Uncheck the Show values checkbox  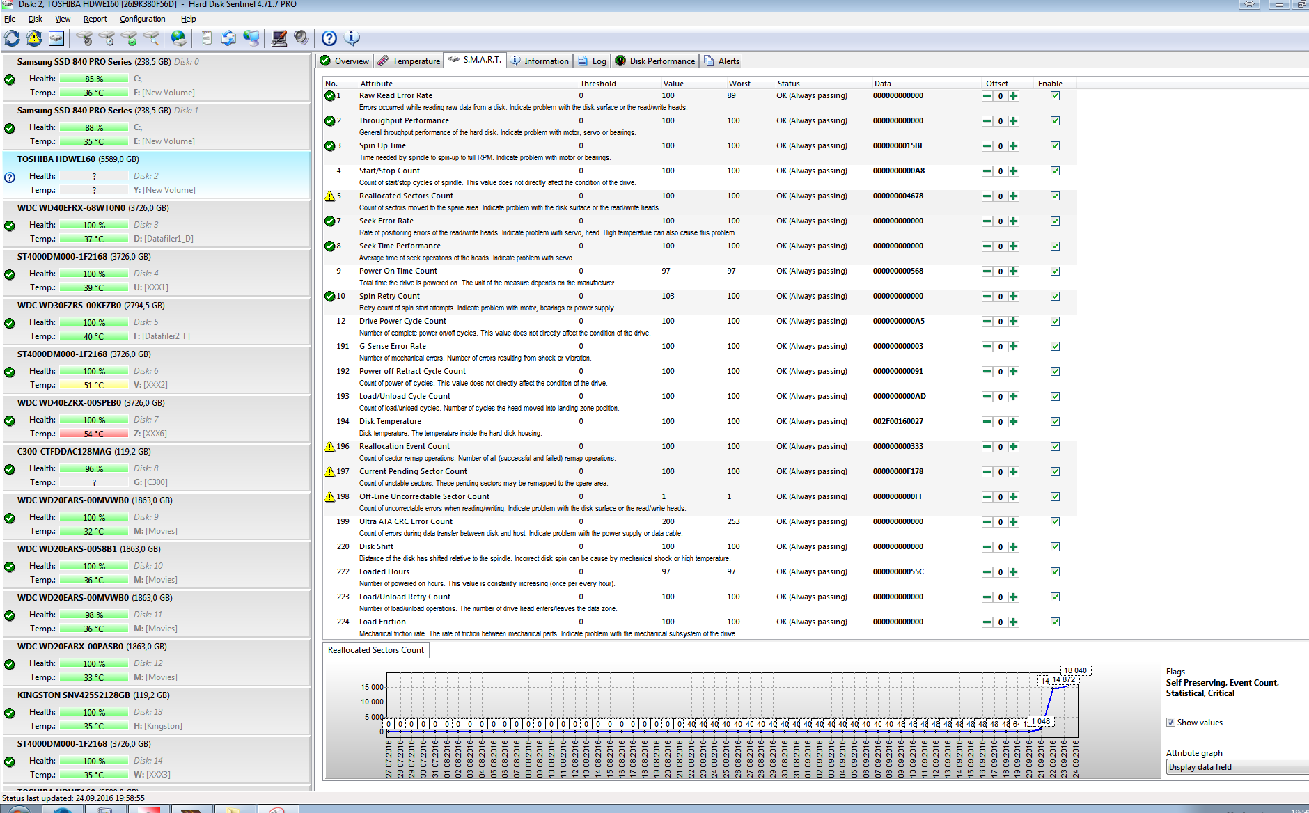(x=1170, y=723)
